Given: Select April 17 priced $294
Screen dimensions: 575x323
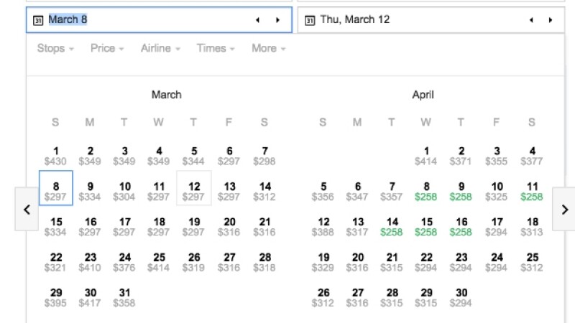Looking at the screenshot, I should click(497, 227).
